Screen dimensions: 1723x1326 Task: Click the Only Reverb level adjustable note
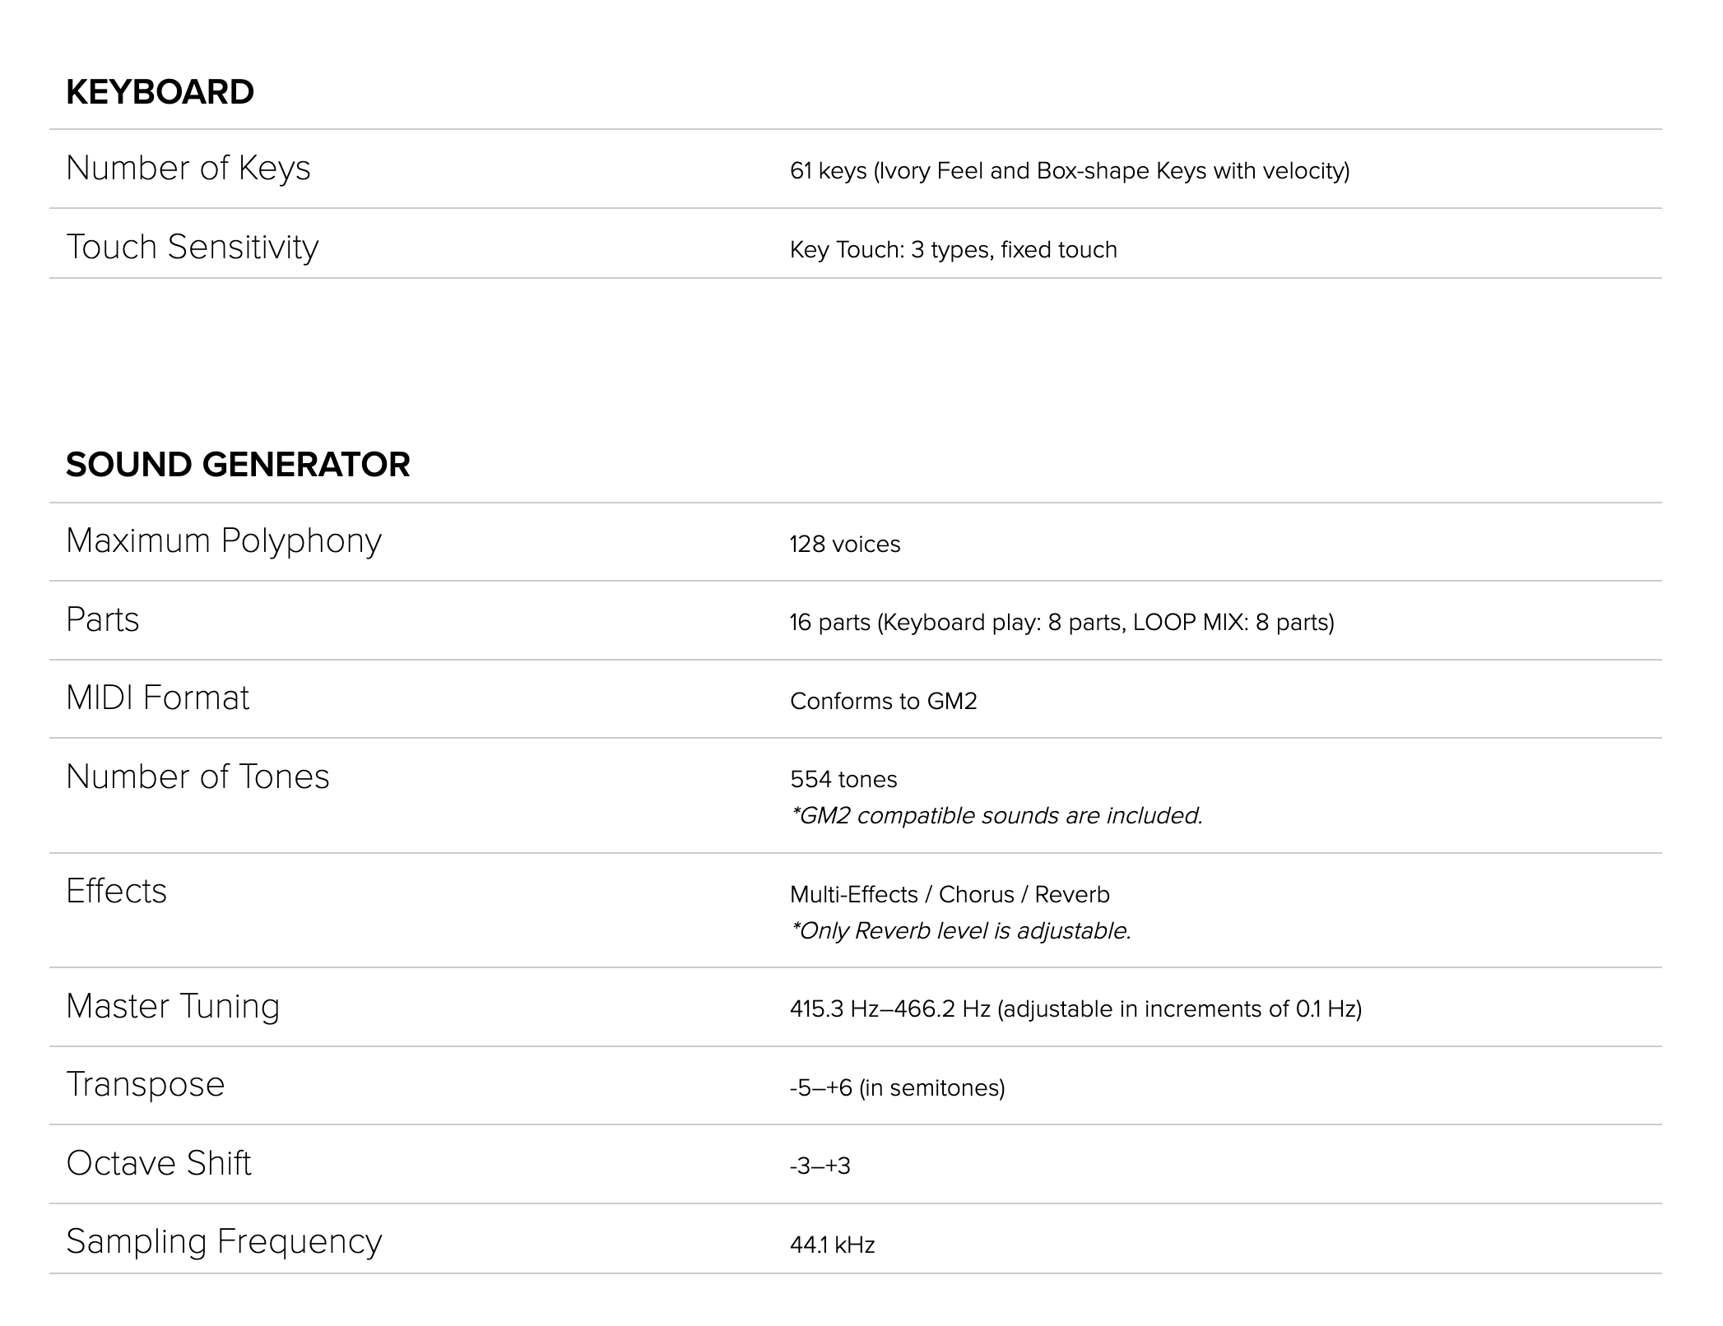click(x=961, y=930)
